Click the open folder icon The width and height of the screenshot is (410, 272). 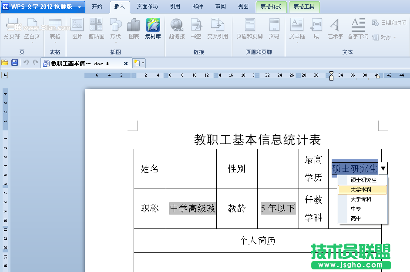pos(5,63)
